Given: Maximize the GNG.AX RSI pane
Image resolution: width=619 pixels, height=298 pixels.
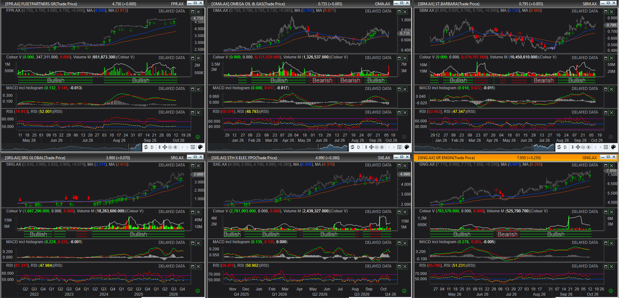Looking at the screenshot, I should click(606, 266).
